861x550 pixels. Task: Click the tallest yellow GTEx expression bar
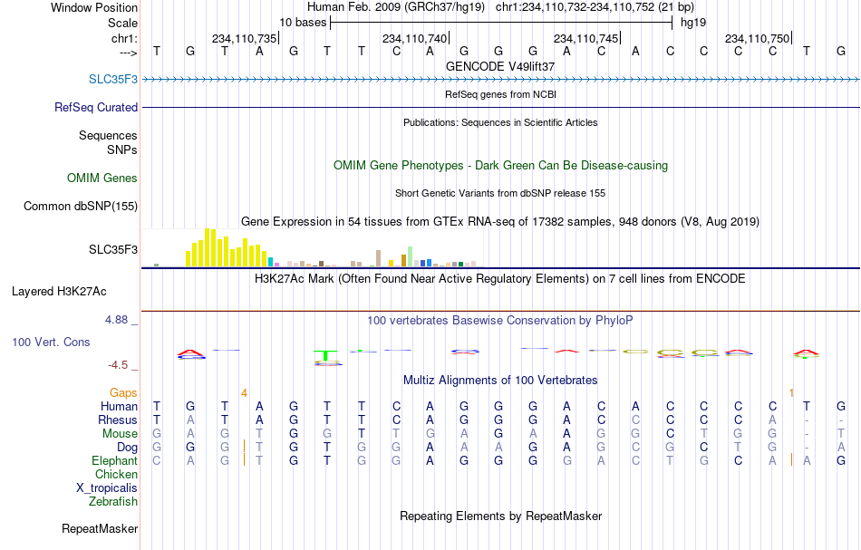(207, 247)
